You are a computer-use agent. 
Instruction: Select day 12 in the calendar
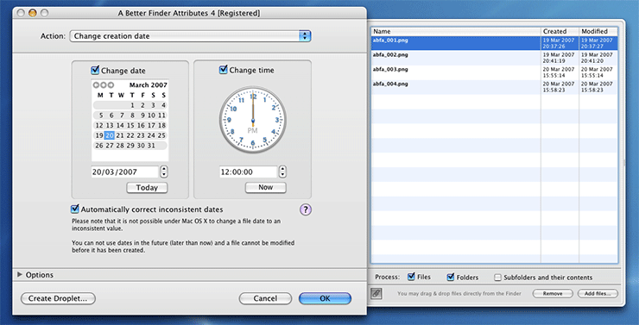(99, 125)
